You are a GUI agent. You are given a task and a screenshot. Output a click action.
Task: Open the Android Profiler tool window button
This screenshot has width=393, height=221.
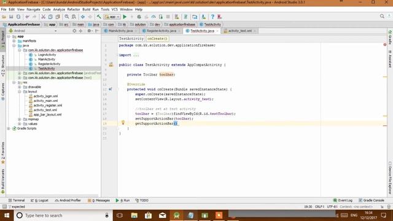pyautogui.click(x=68, y=201)
